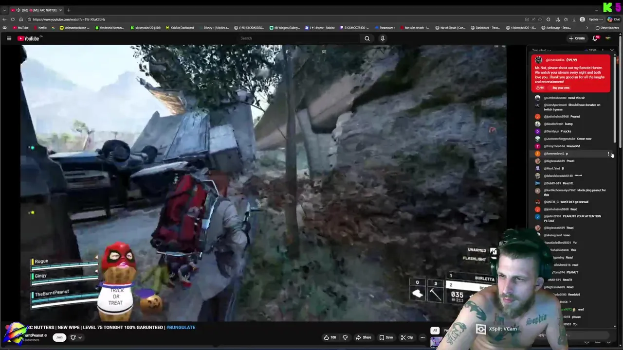
Task: Open more actions ellipsis under video
Action: [x=422, y=337]
